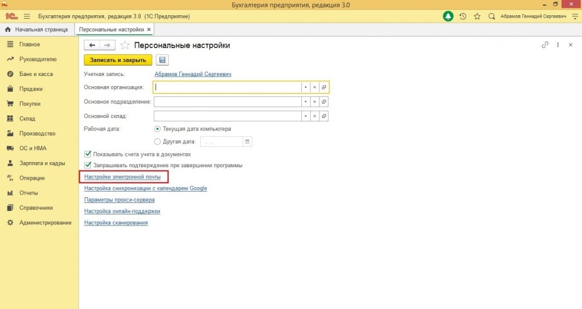Click the copy link chain icon
This screenshot has width=582, height=309.
(545, 45)
